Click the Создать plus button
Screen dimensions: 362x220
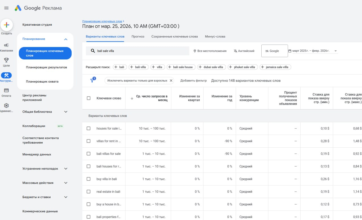(6, 25)
